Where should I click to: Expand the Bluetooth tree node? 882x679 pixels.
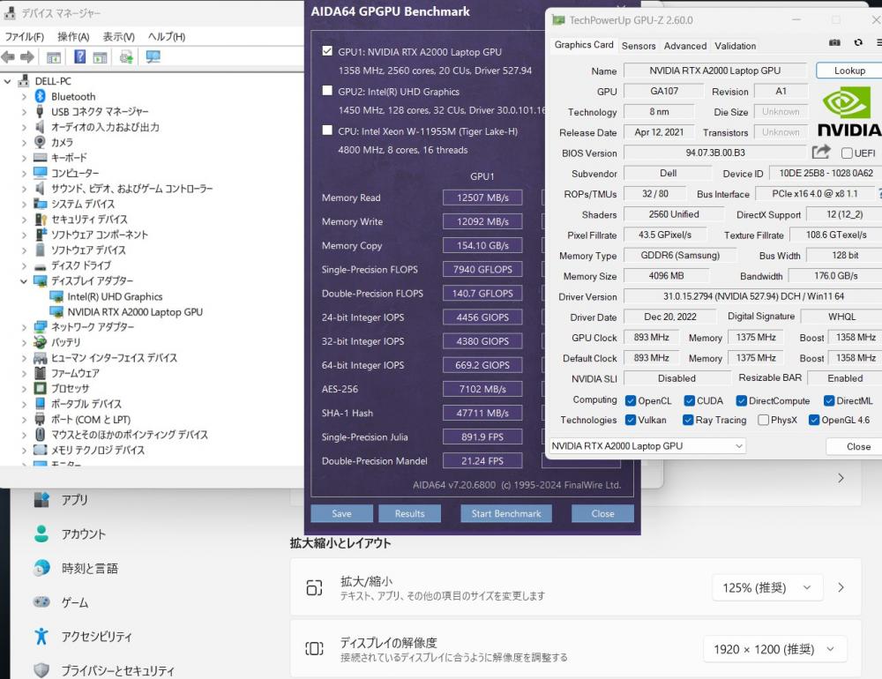tap(24, 96)
